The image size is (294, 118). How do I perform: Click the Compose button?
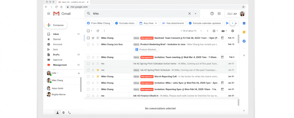(x=56, y=25)
